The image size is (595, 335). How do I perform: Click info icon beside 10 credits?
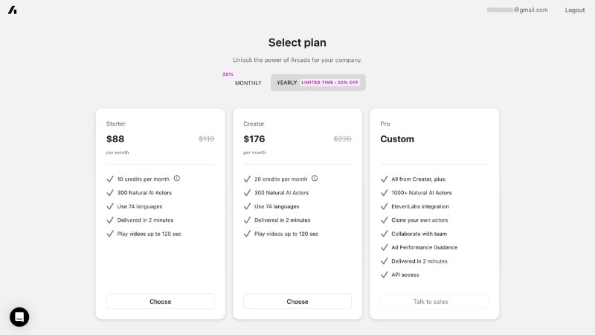[x=177, y=179]
